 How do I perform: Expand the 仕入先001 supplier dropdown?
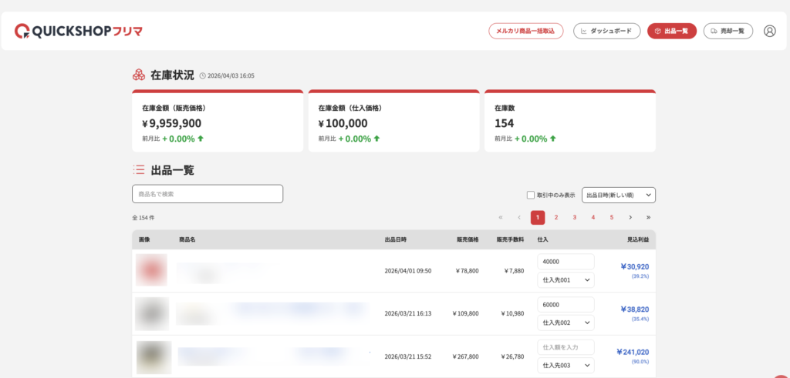(565, 280)
